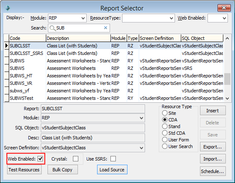This screenshot has height=183, width=235.
Task: Open the Module display filter dropdown
Action: (83, 18)
